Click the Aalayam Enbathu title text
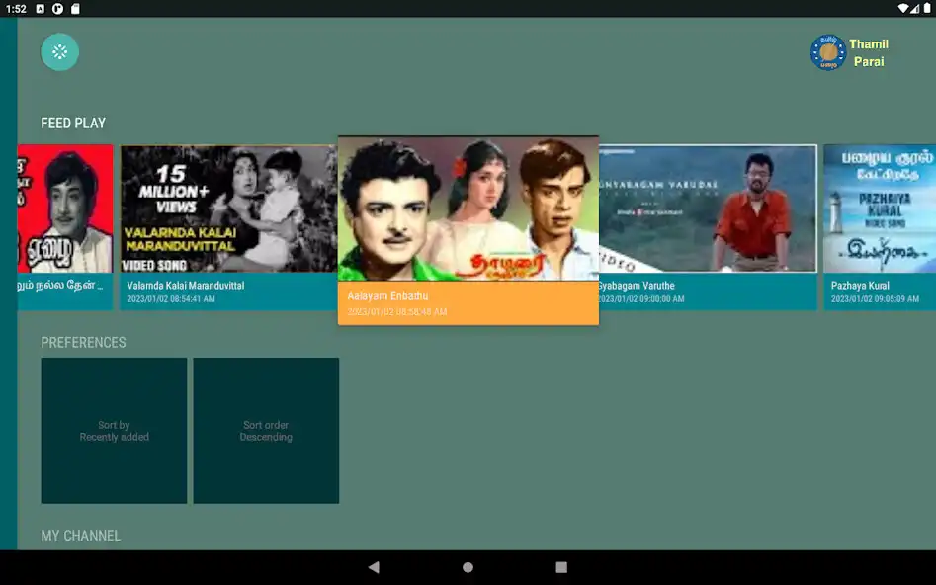The width and height of the screenshot is (936, 585). 387,295
